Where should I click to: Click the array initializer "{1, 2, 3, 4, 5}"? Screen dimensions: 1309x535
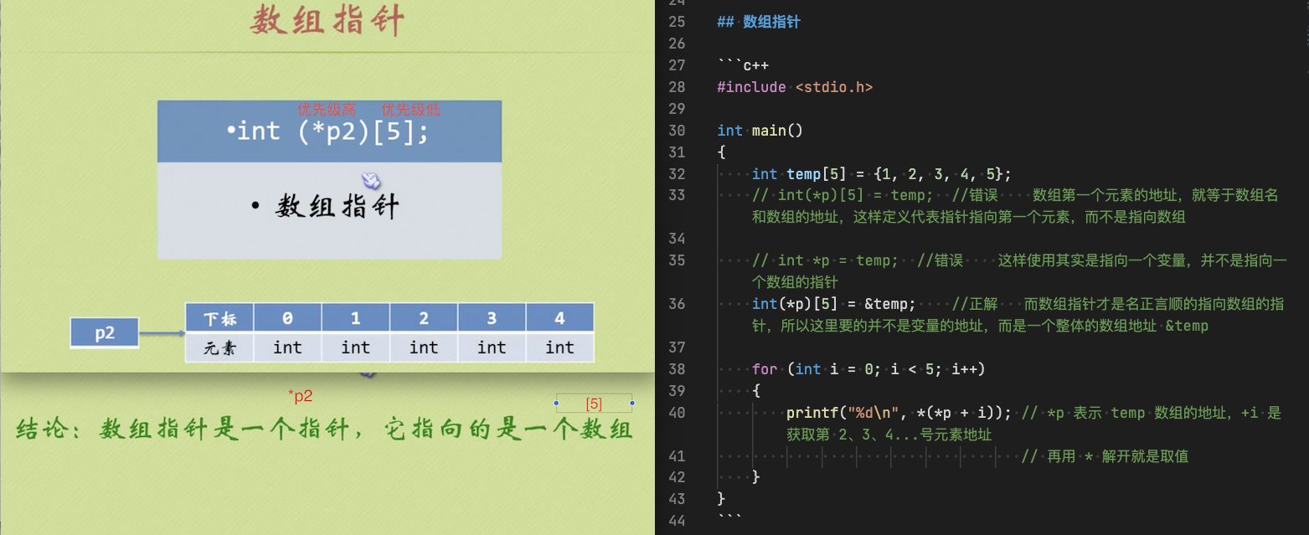tap(938, 174)
